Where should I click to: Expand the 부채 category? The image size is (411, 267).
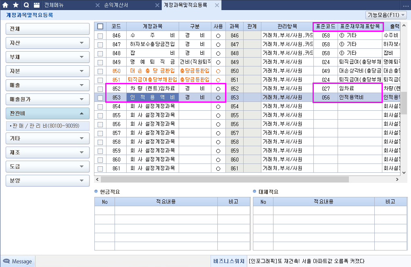48,57
